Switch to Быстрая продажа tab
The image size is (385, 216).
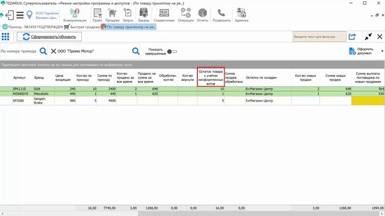click(82, 27)
